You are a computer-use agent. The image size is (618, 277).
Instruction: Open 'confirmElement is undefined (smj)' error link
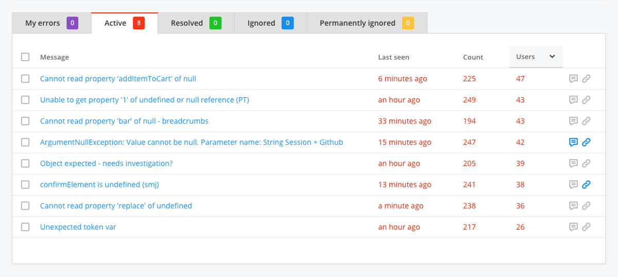click(x=103, y=184)
